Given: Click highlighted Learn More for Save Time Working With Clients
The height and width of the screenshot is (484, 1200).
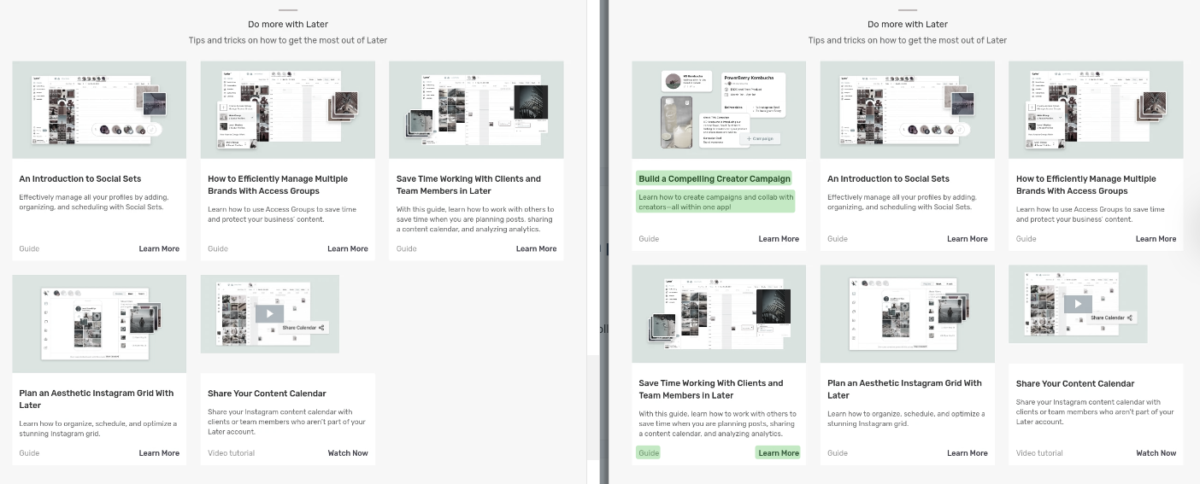Looking at the screenshot, I should (779, 453).
